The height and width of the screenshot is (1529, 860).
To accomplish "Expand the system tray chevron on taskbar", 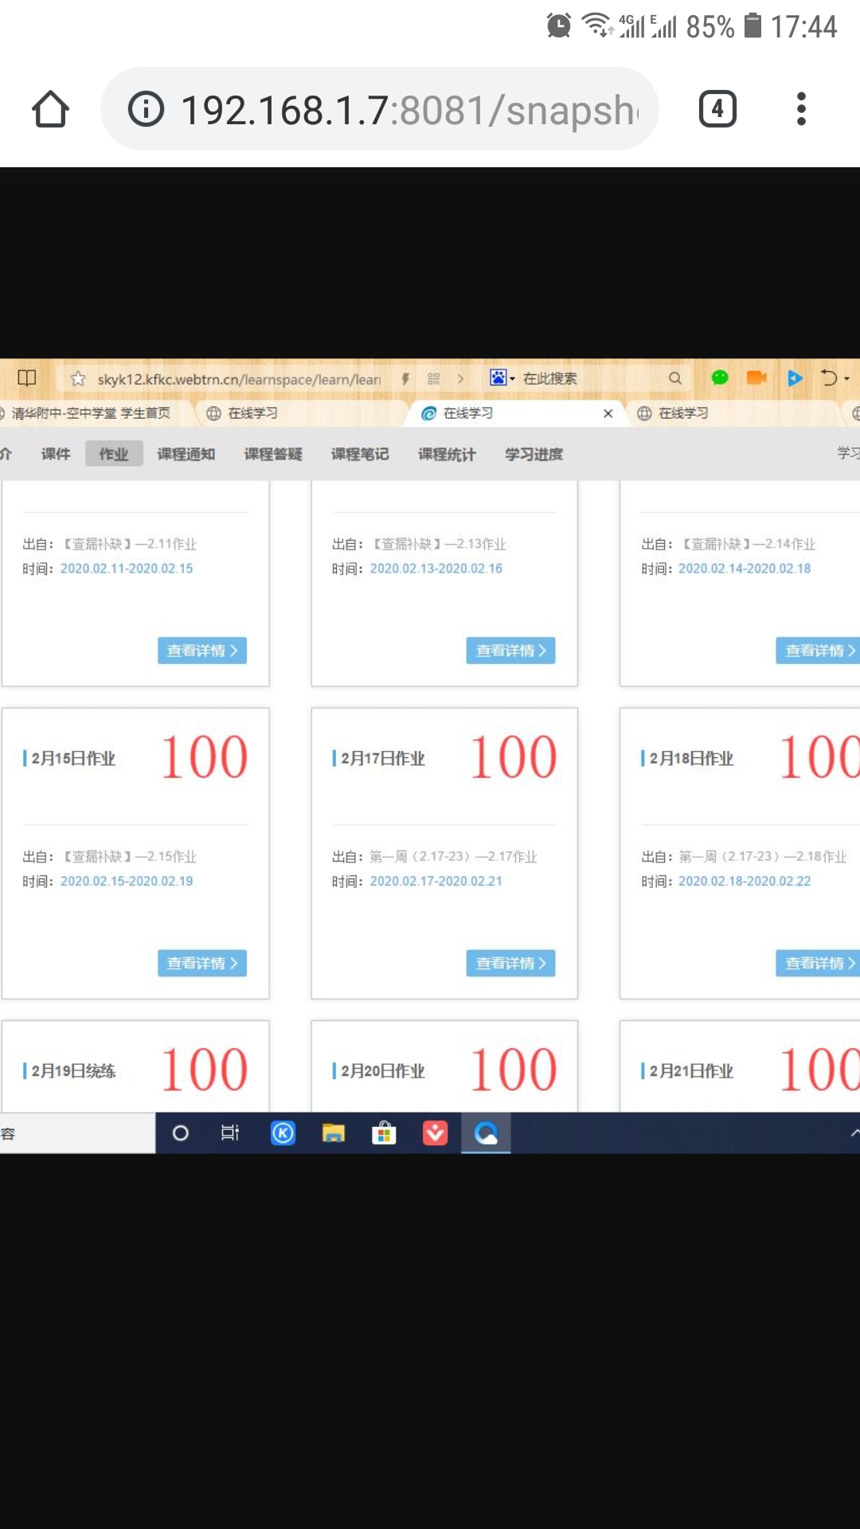I will coord(854,1132).
